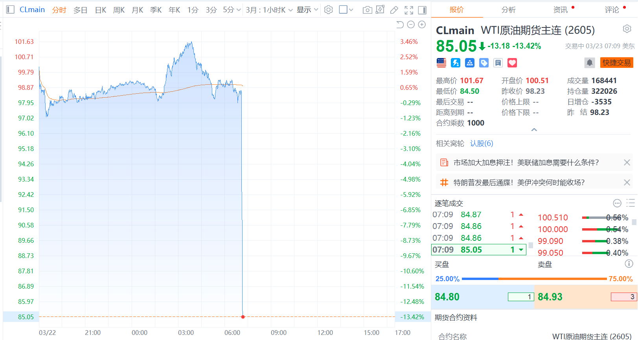Click the red heart favorite icon
This screenshot has height=340, width=638.
[x=512, y=63]
